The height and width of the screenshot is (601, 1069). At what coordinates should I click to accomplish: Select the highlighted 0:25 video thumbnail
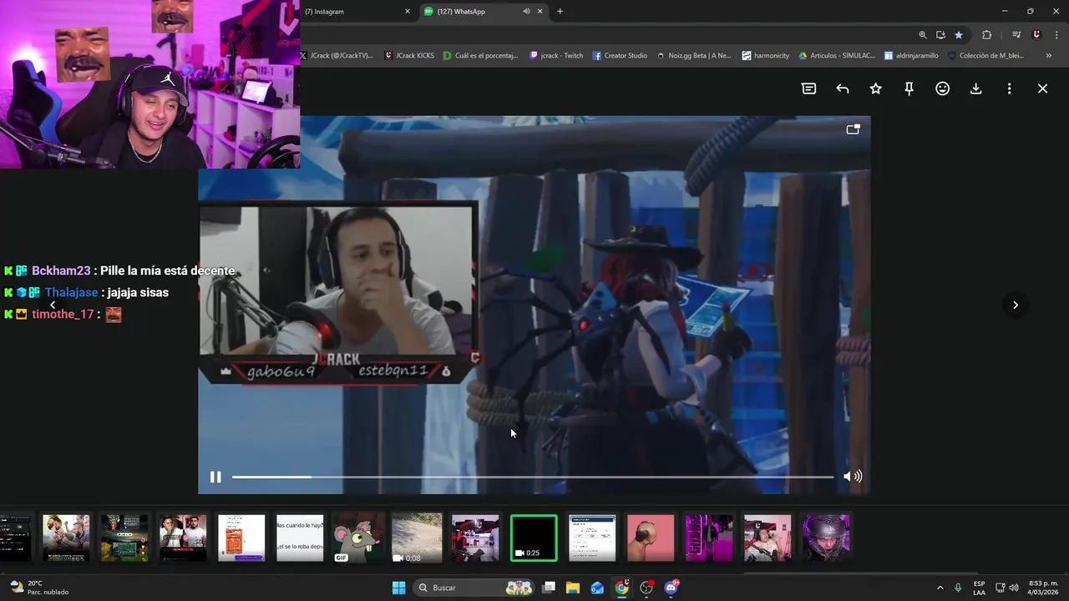pos(534,538)
